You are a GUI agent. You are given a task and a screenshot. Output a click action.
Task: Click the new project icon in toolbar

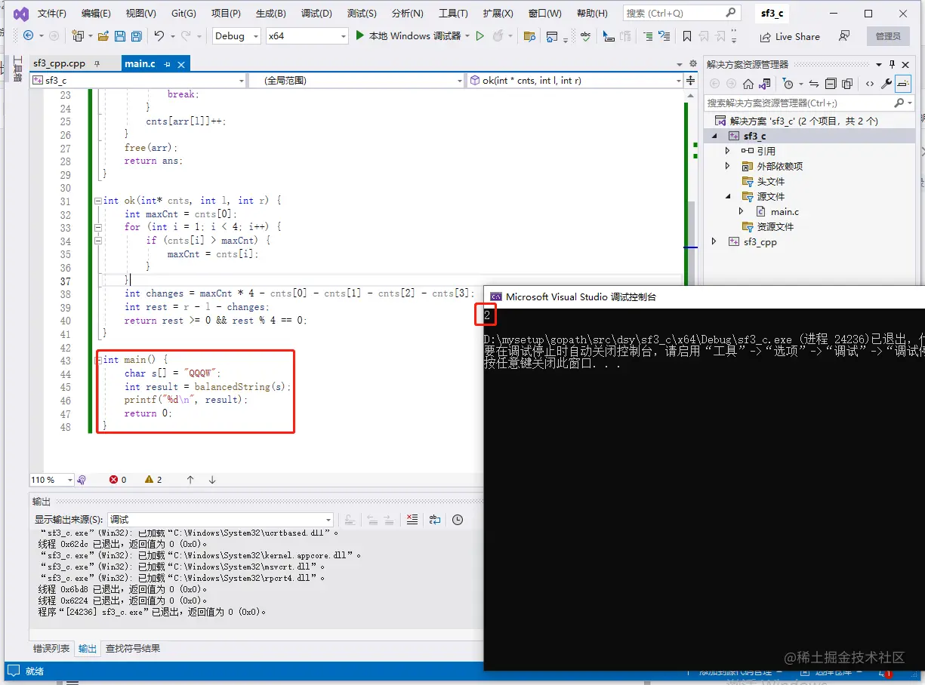pyautogui.click(x=78, y=35)
